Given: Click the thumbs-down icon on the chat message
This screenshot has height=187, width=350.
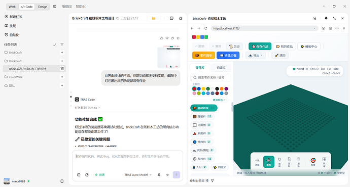Looking at the screenshot, I should click(x=167, y=38).
